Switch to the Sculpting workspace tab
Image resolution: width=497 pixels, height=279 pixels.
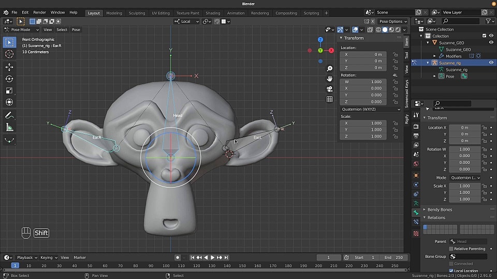tap(137, 13)
